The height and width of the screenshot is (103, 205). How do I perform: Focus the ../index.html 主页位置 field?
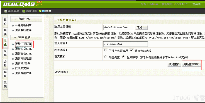125,44
